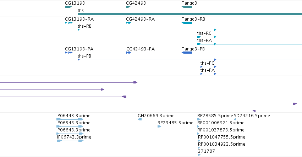Click the Tango3-PB label

tap(193, 49)
